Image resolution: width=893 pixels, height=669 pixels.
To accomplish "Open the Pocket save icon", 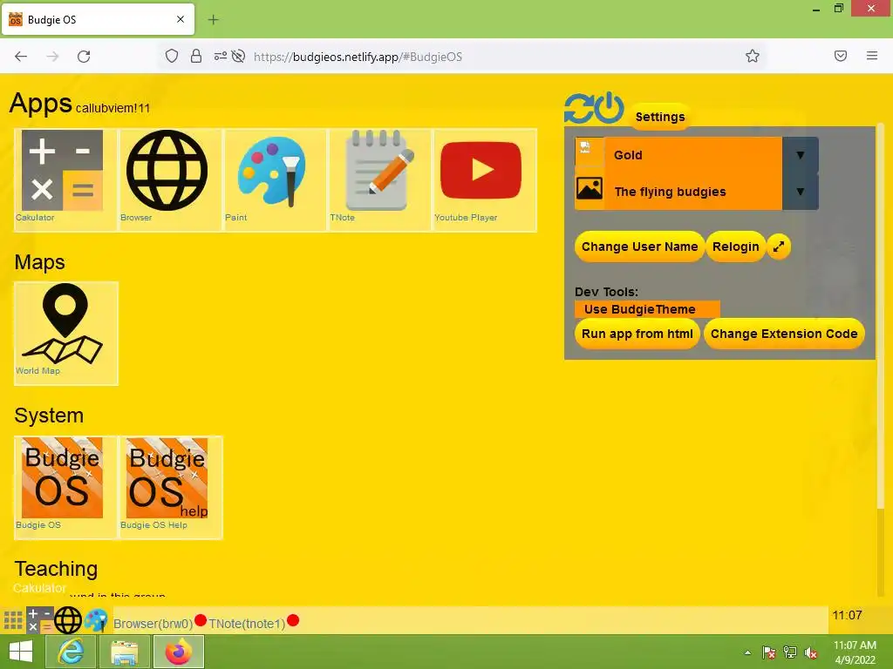I will coord(841,56).
